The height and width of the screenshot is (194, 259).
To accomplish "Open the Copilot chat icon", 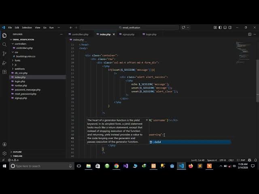I will 183,27.
